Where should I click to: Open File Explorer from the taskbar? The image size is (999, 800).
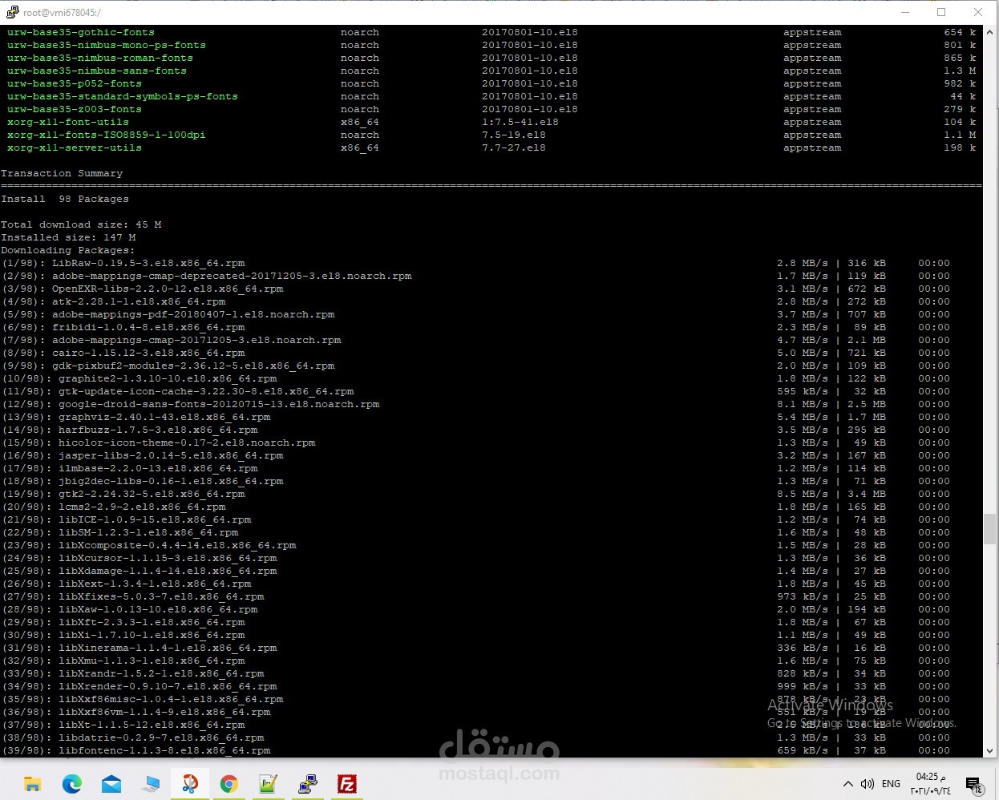coord(33,784)
